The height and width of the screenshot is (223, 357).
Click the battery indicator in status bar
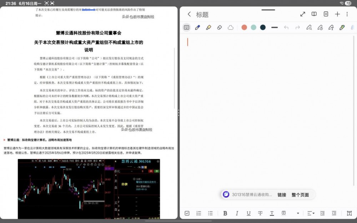click(348, 3)
